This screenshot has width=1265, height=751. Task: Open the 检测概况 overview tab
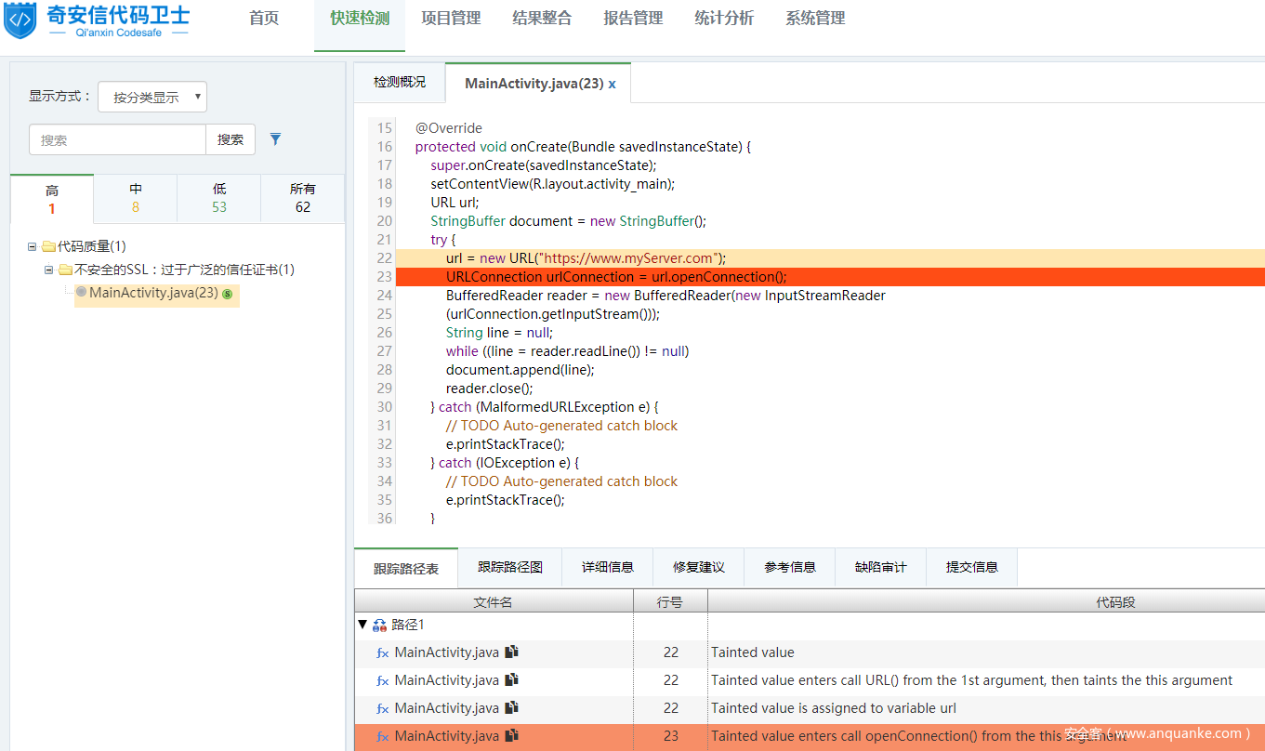[x=400, y=82]
